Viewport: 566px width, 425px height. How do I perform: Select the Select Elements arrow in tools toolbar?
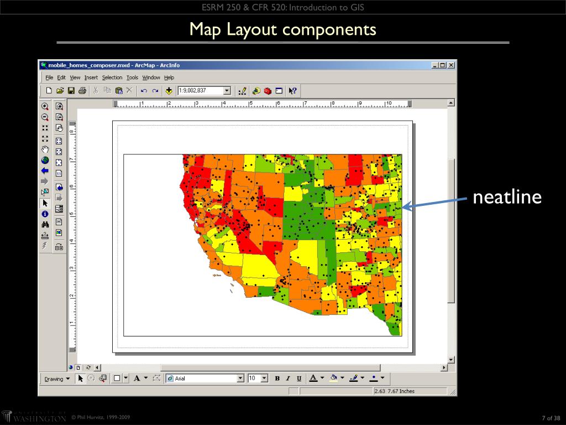click(45, 203)
